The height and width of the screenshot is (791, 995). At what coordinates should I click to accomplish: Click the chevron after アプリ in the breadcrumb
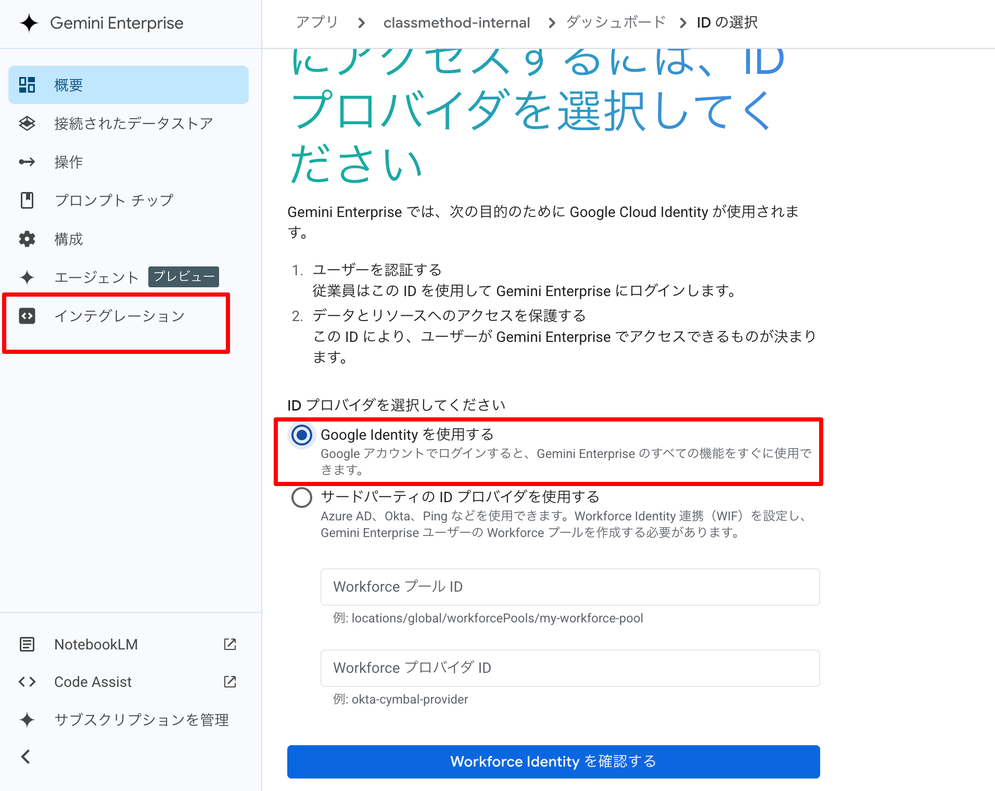coord(362,23)
